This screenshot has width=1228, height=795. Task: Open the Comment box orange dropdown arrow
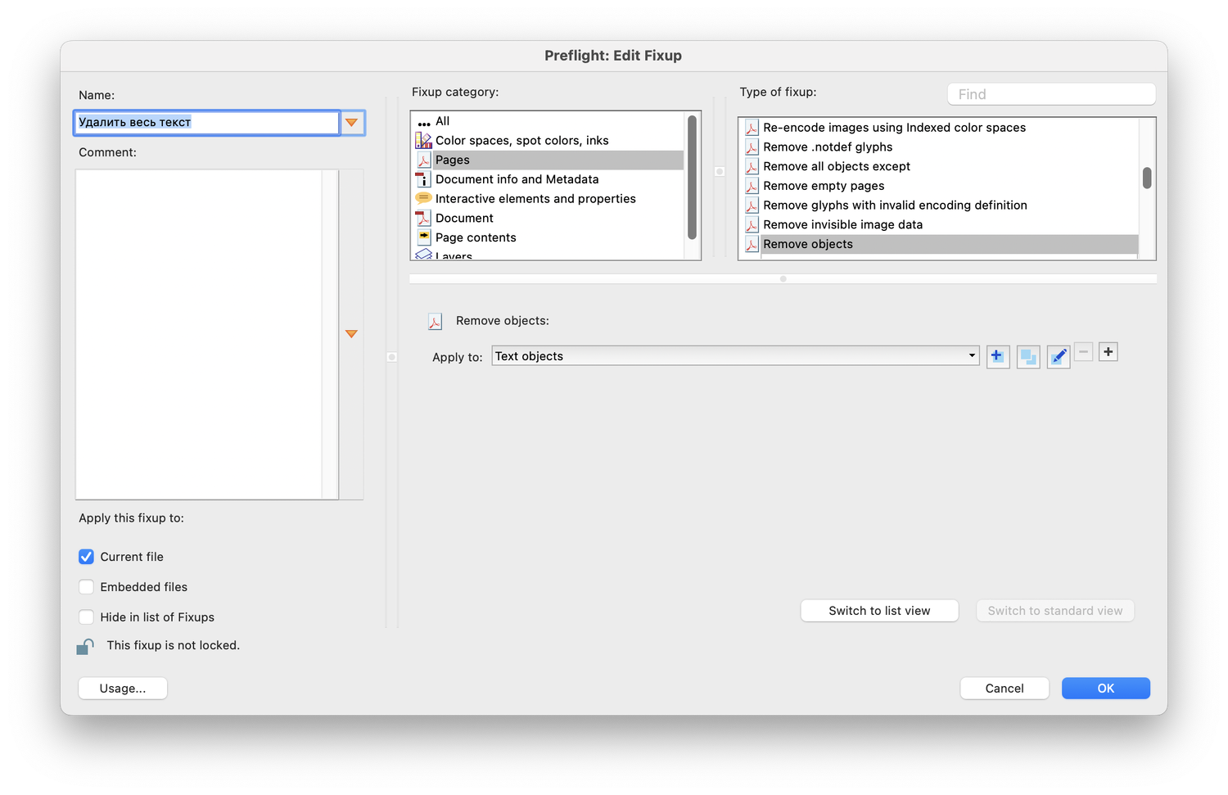tap(351, 334)
